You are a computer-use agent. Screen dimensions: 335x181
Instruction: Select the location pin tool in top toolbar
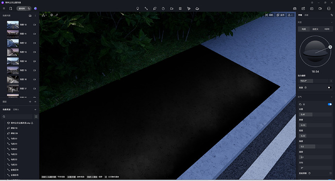[x=137, y=9]
